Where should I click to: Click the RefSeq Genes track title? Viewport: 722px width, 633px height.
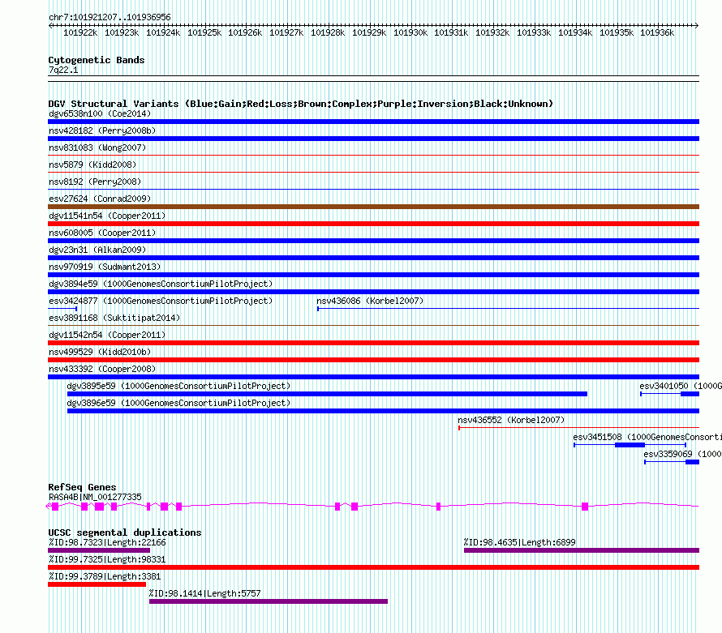(x=82, y=487)
